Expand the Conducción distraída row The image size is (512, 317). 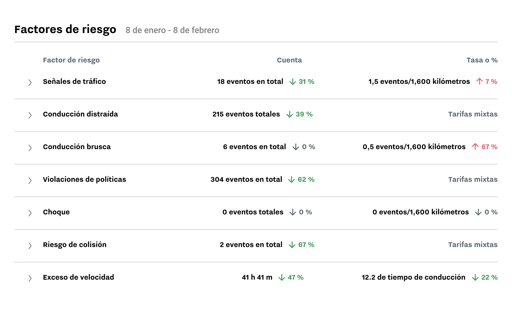[x=30, y=115]
